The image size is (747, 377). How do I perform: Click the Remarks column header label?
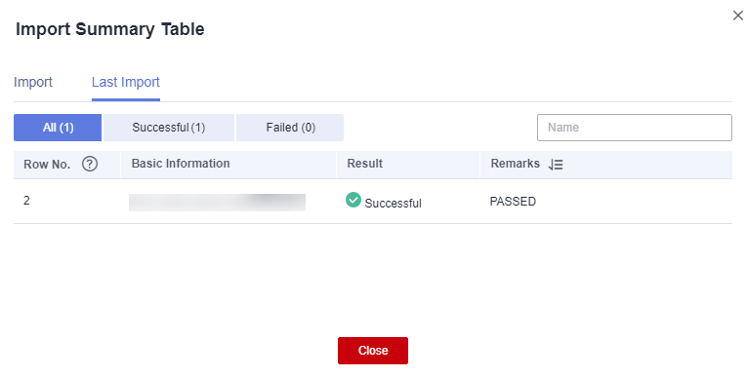click(515, 164)
